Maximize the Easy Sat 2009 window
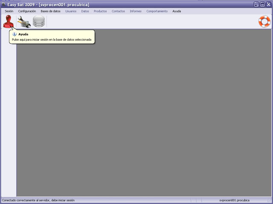Image resolution: width=273 pixels, height=204 pixels. tap(262, 5)
